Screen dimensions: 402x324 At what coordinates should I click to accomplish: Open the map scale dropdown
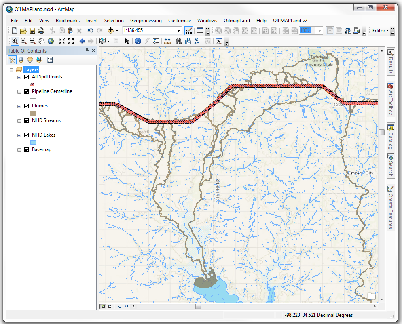(178, 31)
